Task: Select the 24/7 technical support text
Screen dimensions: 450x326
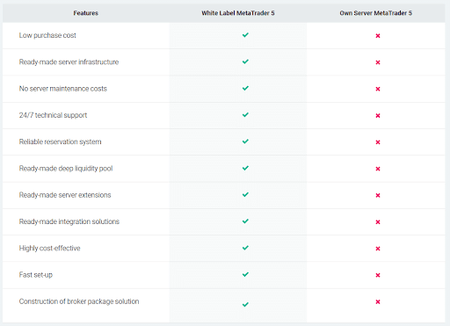Action: tap(53, 115)
